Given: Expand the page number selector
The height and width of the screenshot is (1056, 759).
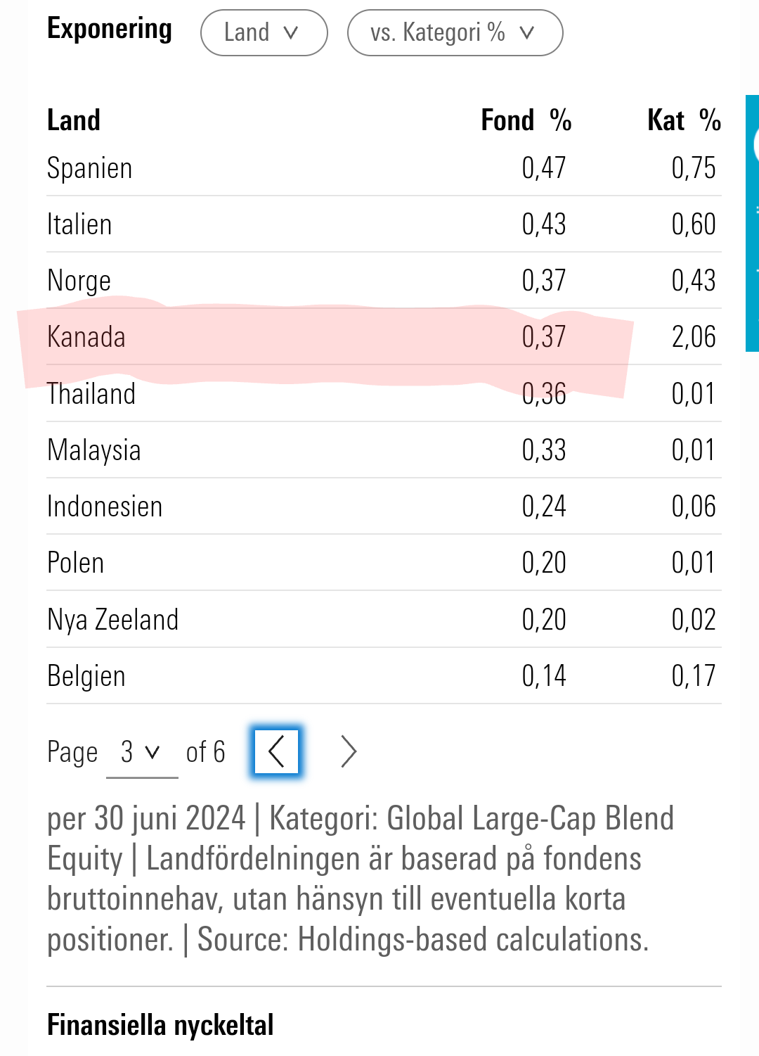Looking at the screenshot, I should click(x=141, y=752).
